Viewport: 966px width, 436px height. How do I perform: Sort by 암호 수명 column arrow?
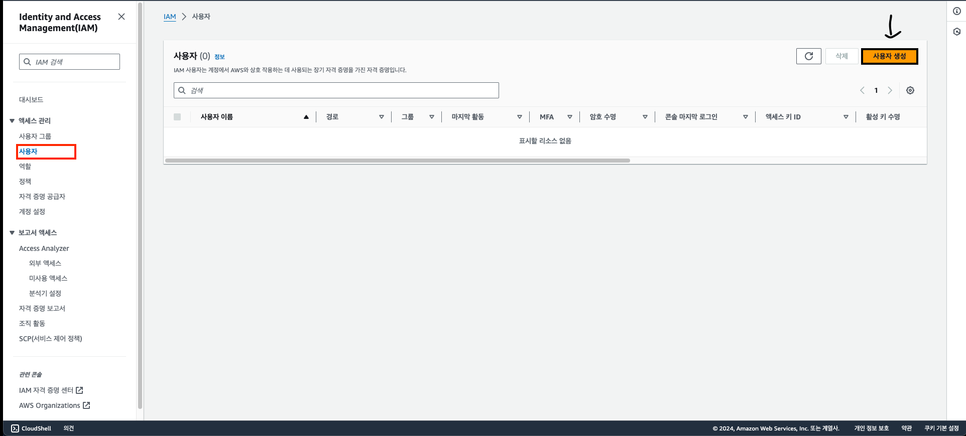coord(645,117)
